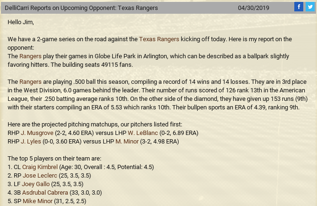View W. LeBlanc's player profile

click(x=143, y=133)
